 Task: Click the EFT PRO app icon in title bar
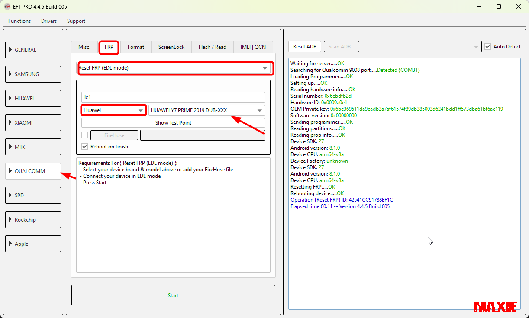[x=7, y=7]
